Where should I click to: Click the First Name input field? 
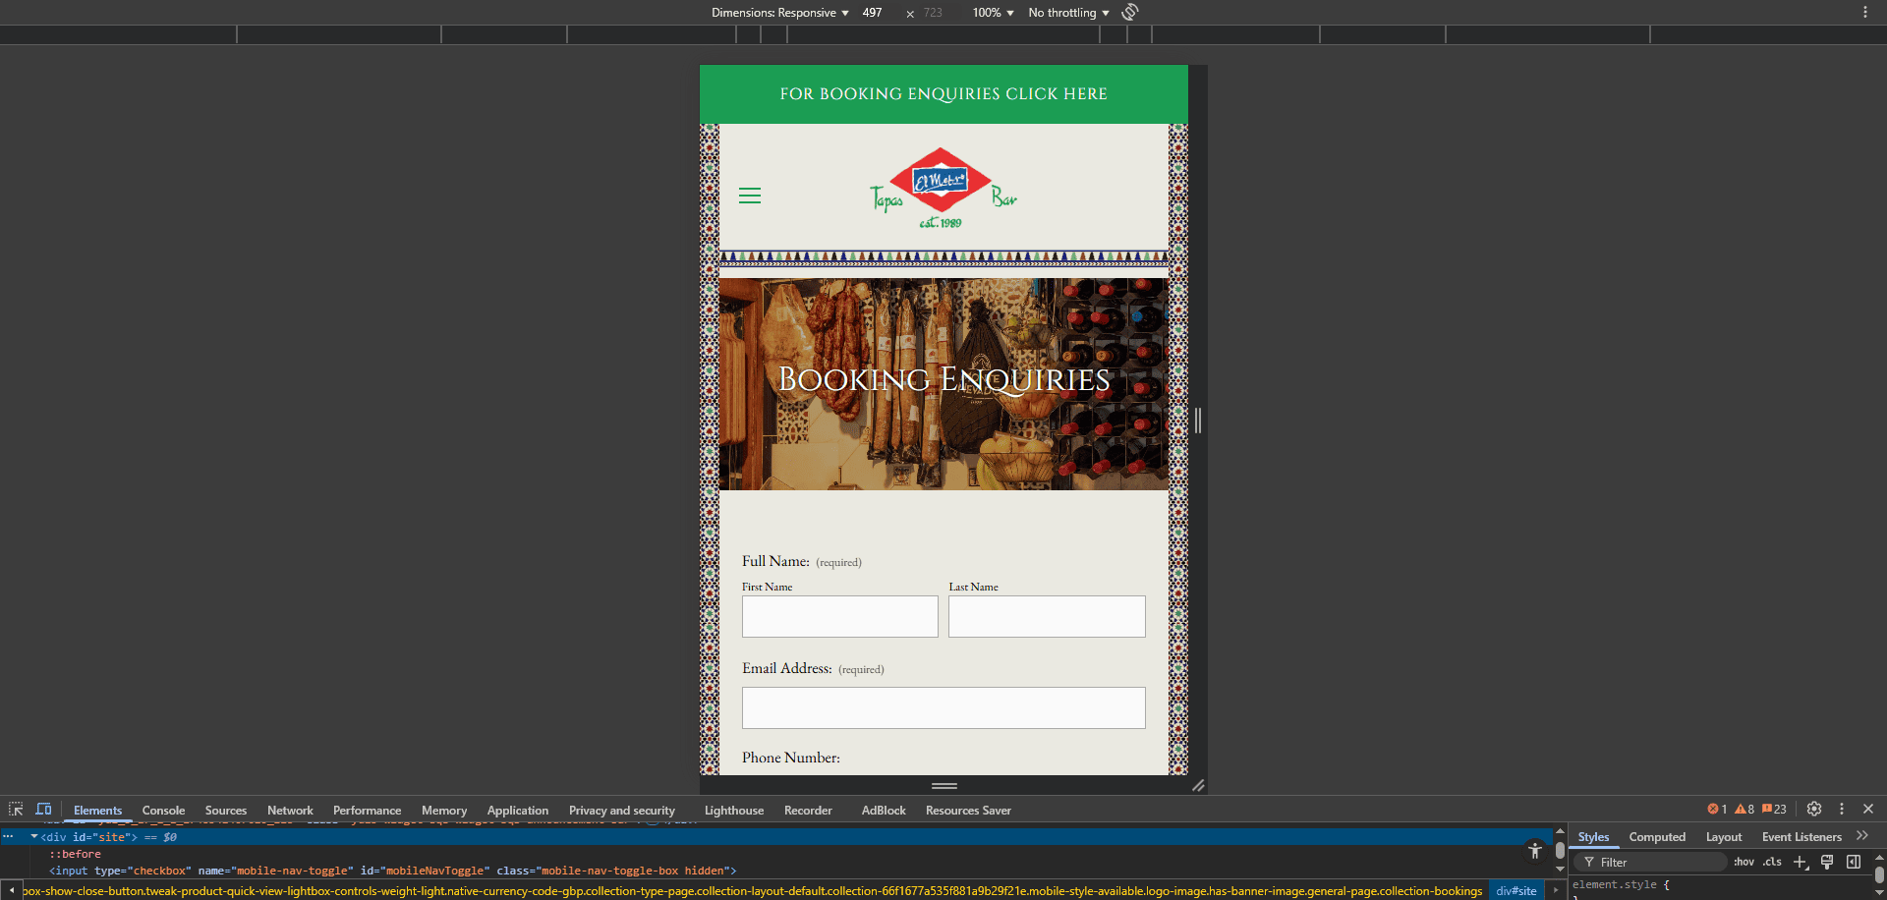pos(840,616)
